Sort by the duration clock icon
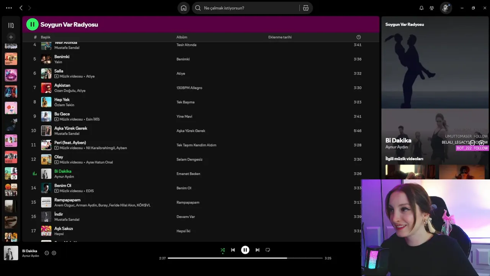Viewport: 490px width, 276px height. point(359,37)
